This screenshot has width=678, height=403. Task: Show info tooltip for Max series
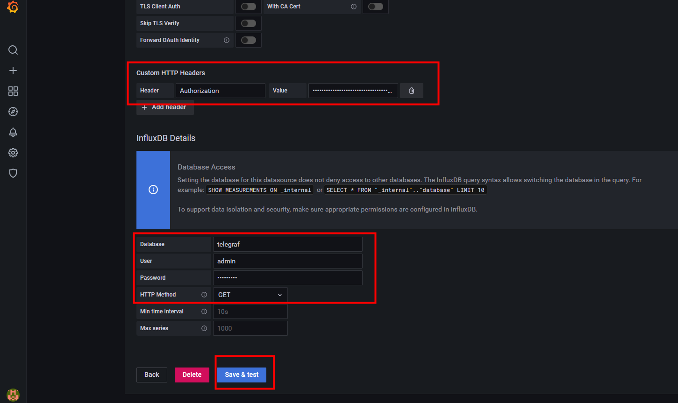(x=204, y=328)
